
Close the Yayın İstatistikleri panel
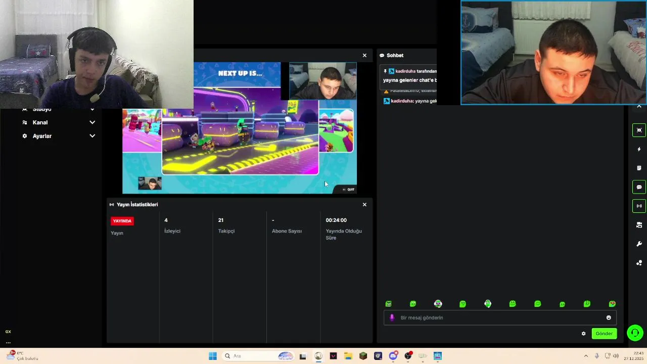point(364,205)
